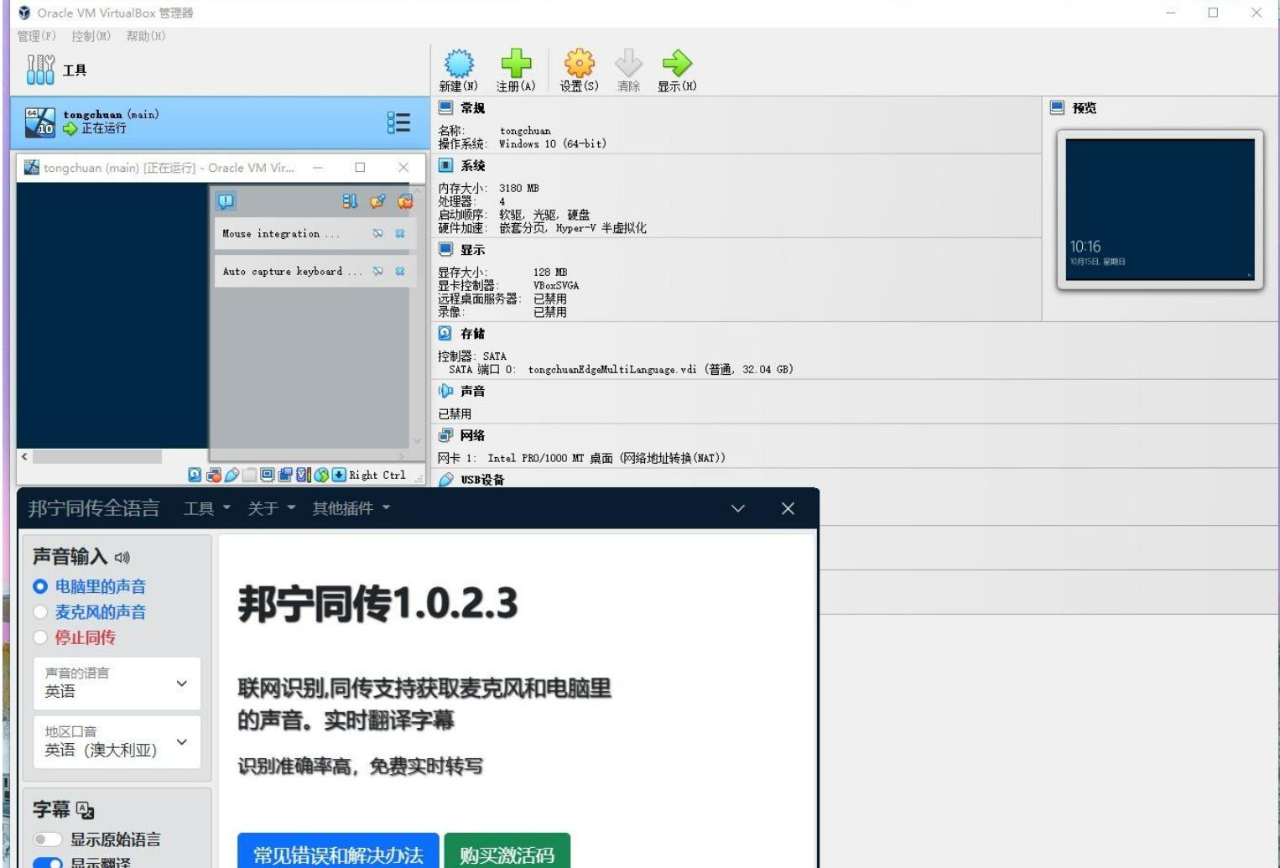1280x868 pixels.
Task: Click the VM preview thumbnail
Action: coord(1160,210)
